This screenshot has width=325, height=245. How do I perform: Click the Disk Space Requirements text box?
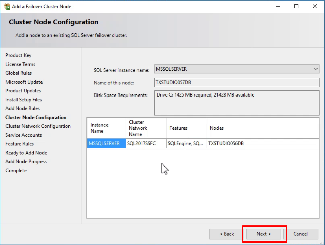pyautogui.click(x=237, y=103)
